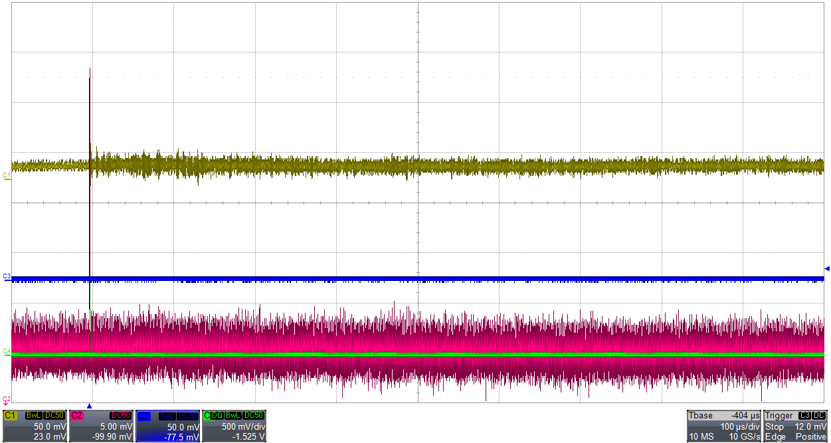This screenshot has height=443, width=831.
Task: Click the 10 MS memory value
Action: click(x=701, y=436)
